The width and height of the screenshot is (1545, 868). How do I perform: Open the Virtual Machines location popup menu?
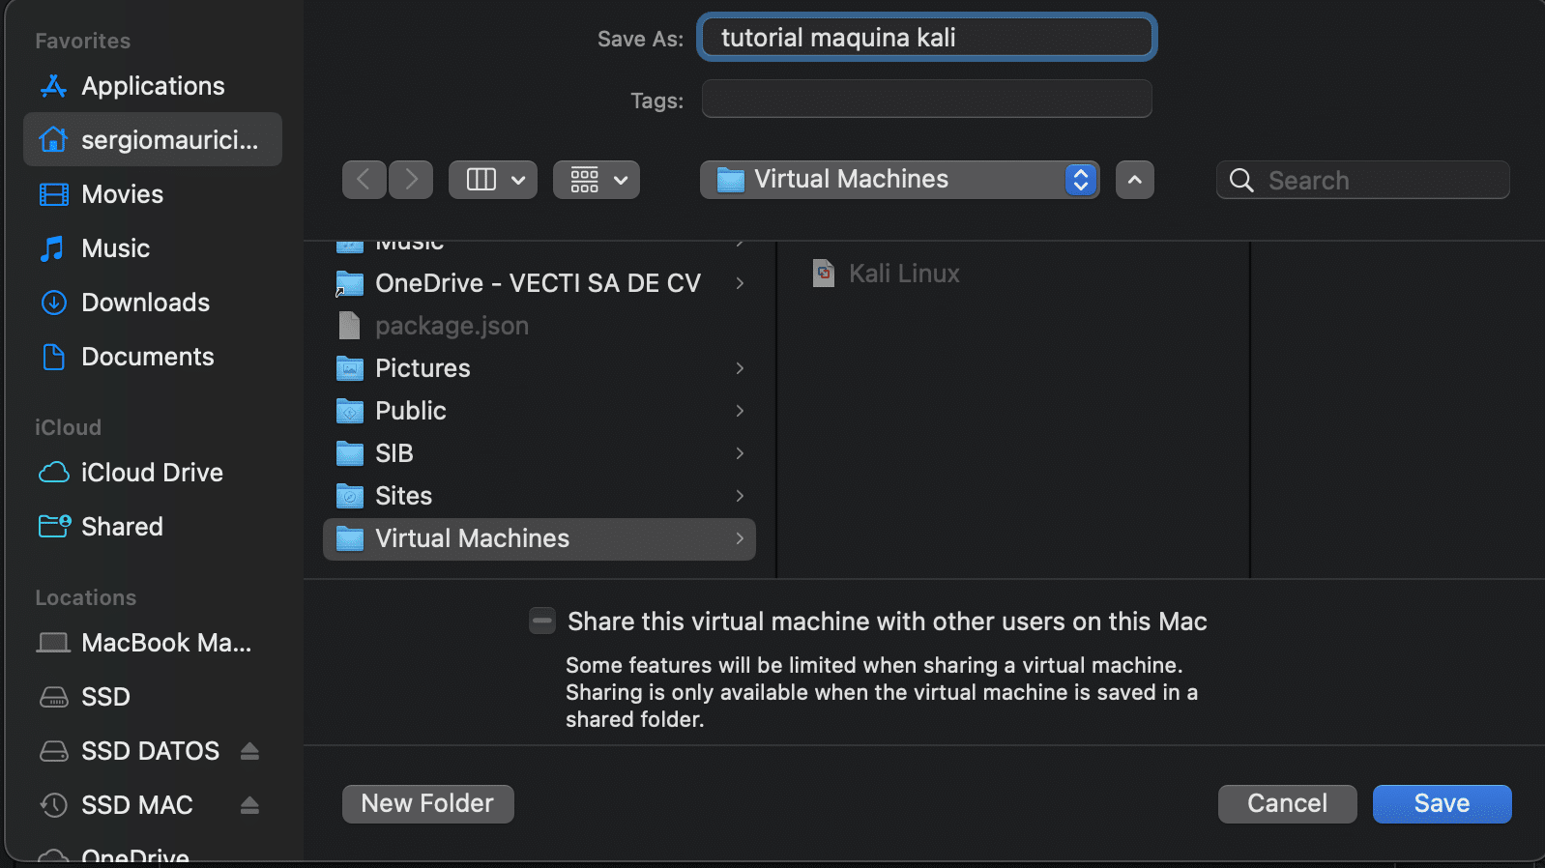coord(899,180)
